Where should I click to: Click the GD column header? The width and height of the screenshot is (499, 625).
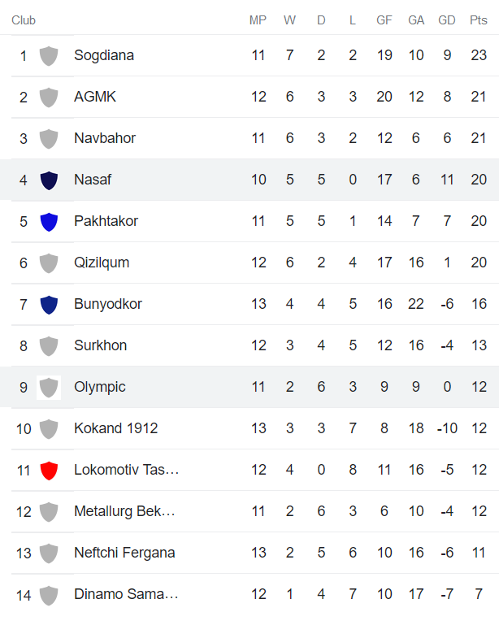pyautogui.click(x=447, y=20)
